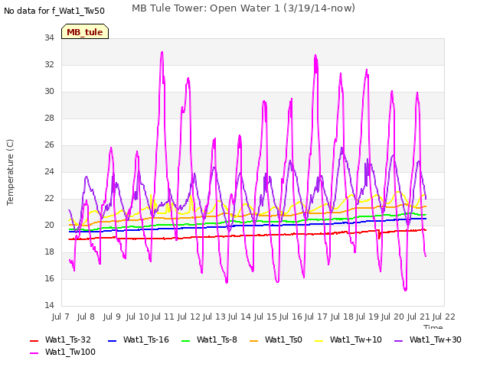Click the orange Wat1_Ts0 legend swatch
The image size is (490, 367).
[253, 341]
